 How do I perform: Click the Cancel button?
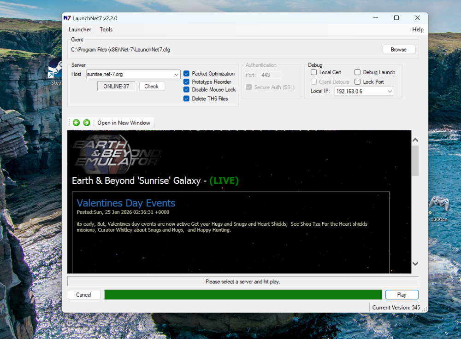(84, 295)
